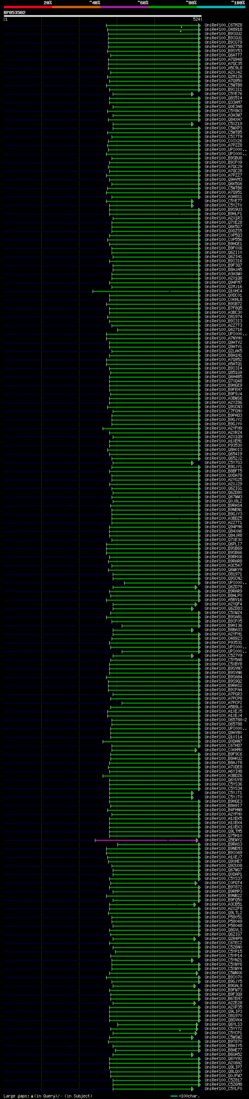Click the UniRef100_C6TEC2 label
This screenshot has height=1099, width=249.
click(223, 943)
